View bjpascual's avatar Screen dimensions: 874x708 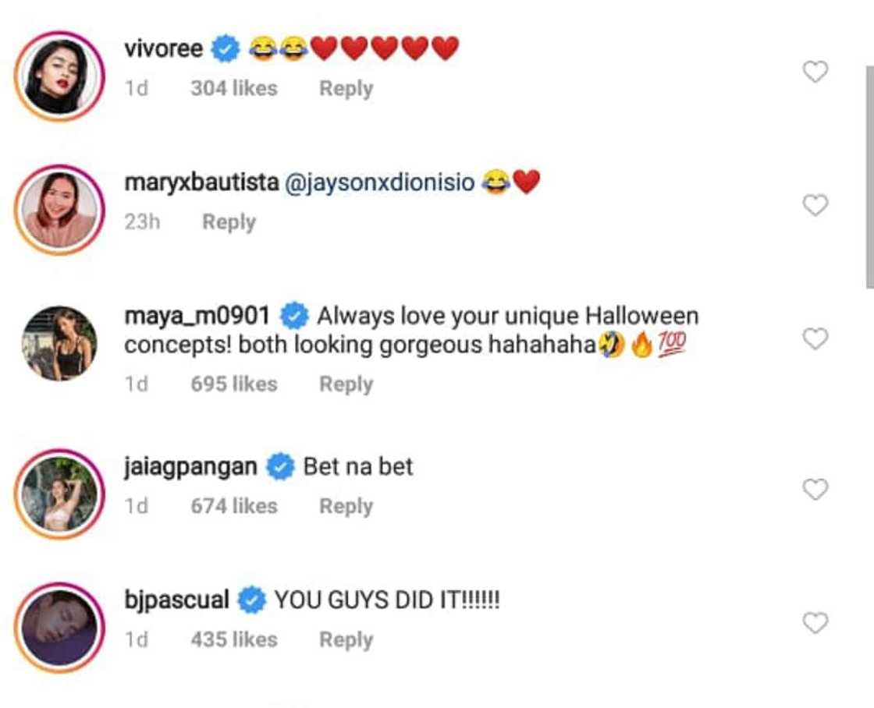coord(59,627)
